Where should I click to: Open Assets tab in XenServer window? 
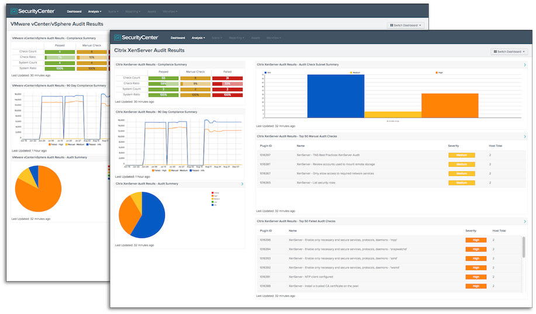pos(255,38)
